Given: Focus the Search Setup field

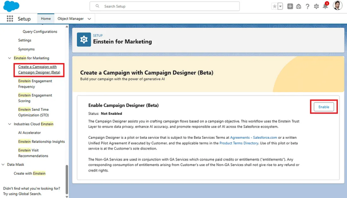Looking at the screenshot, I should (x=164, y=6).
